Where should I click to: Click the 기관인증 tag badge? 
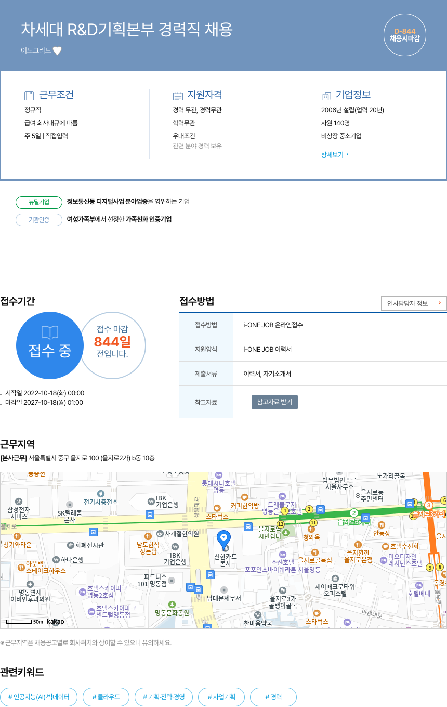pos(39,220)
